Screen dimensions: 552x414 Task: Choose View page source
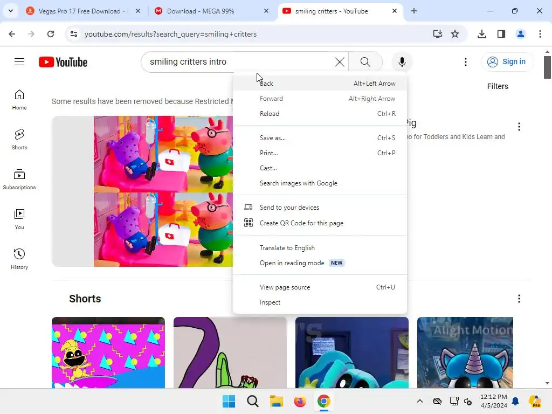pos(320,287)
